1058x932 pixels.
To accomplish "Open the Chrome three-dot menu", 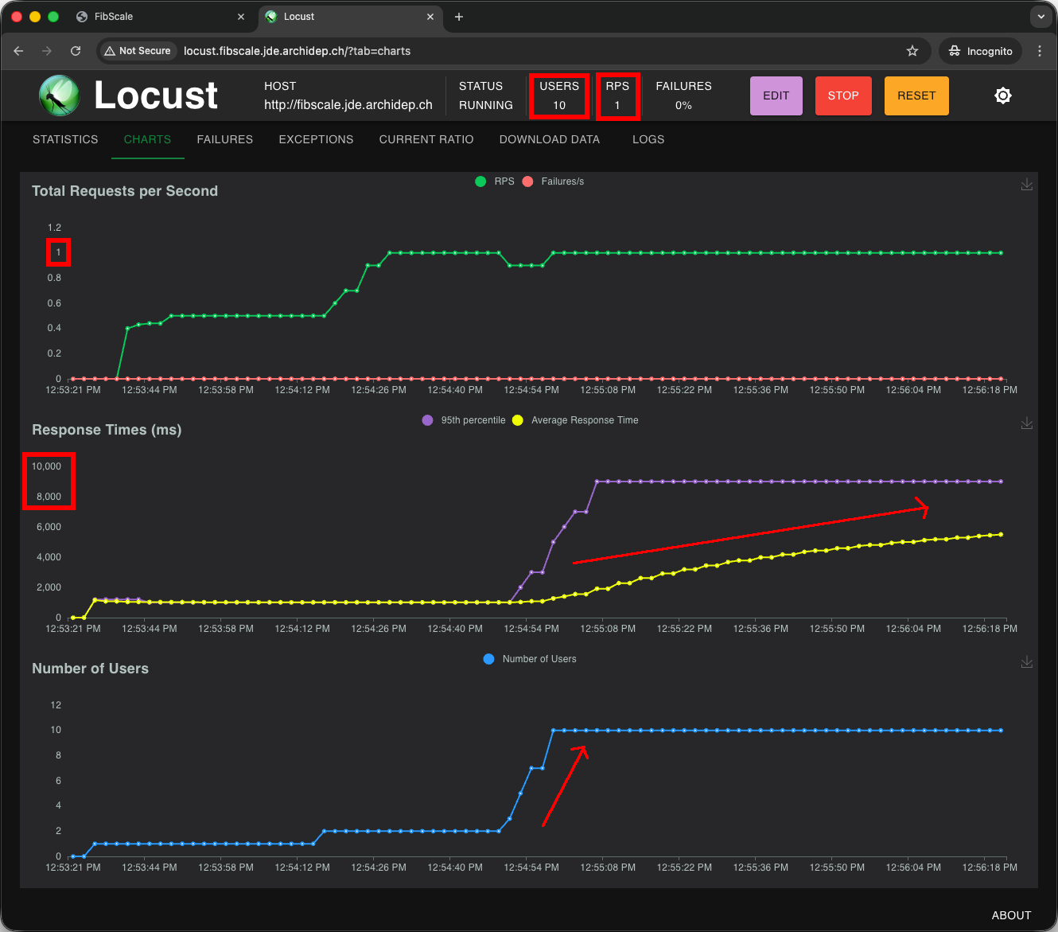I will (x=1040, y=50).
